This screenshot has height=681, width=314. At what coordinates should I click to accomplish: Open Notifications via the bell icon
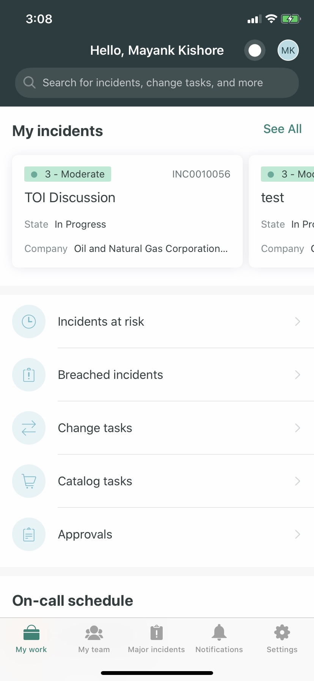click(x=219, y=632)
